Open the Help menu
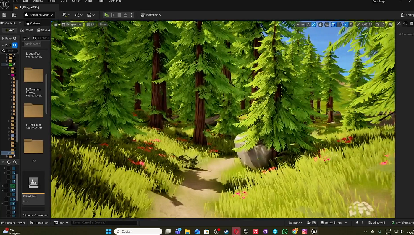Screen dimensions: 414x235 [x=101, y=1]
